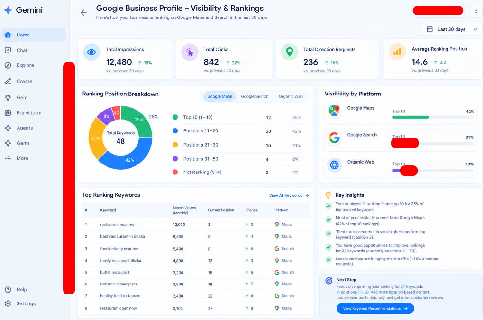Select the buffet restaurant keyword
The height and width of the screenshot is (320, 483).
(115, 272)
